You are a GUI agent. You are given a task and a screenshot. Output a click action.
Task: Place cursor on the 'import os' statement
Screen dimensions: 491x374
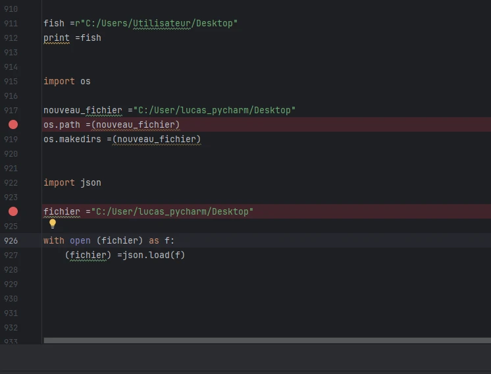coord(66,81)
